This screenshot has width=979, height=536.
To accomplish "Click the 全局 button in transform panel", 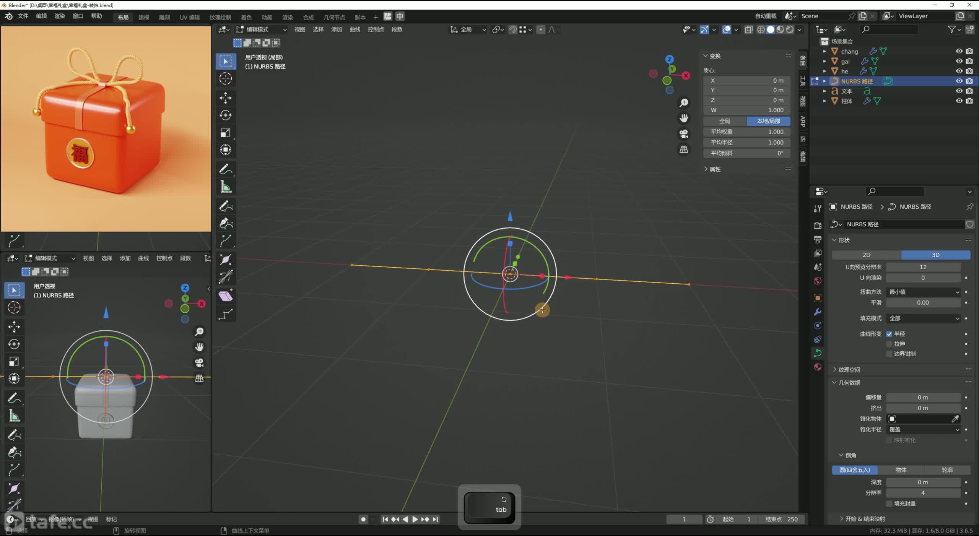I will tap(725, 121).
